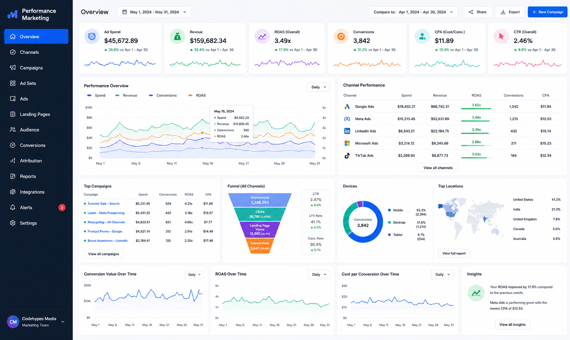Open Cost per Conversion Daily dropdown
The width and height of the screenshot is (570, 340).
coord(442,274)
